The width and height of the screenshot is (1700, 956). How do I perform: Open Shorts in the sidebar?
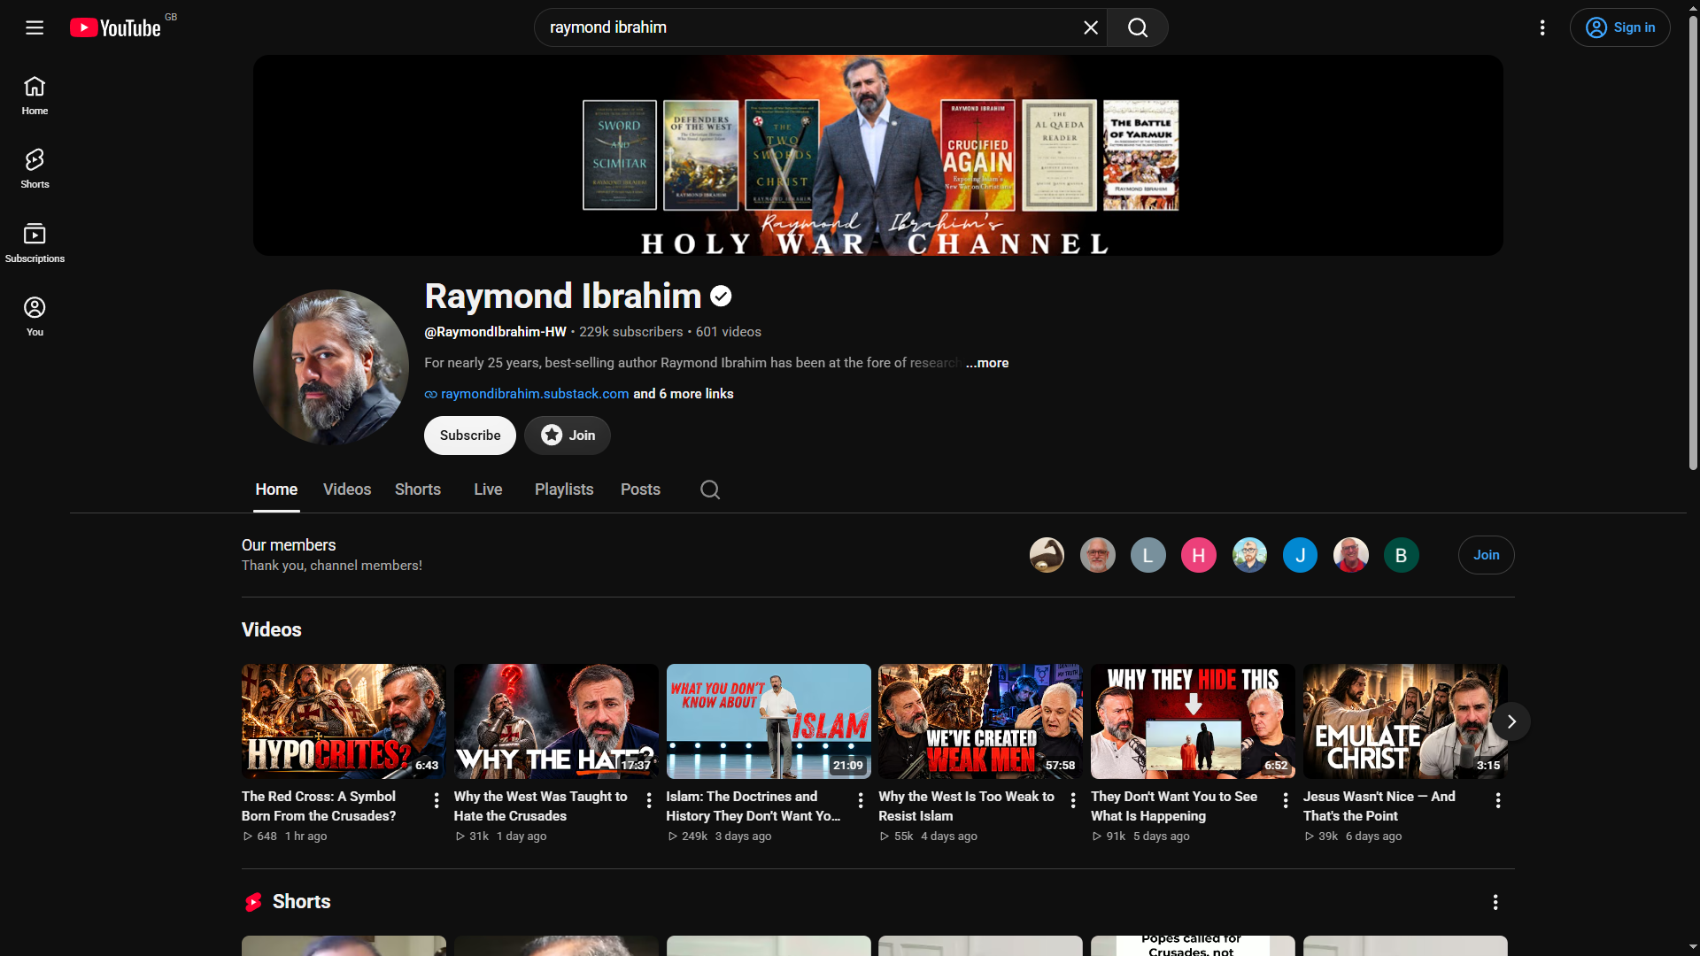tap(35, 169)
